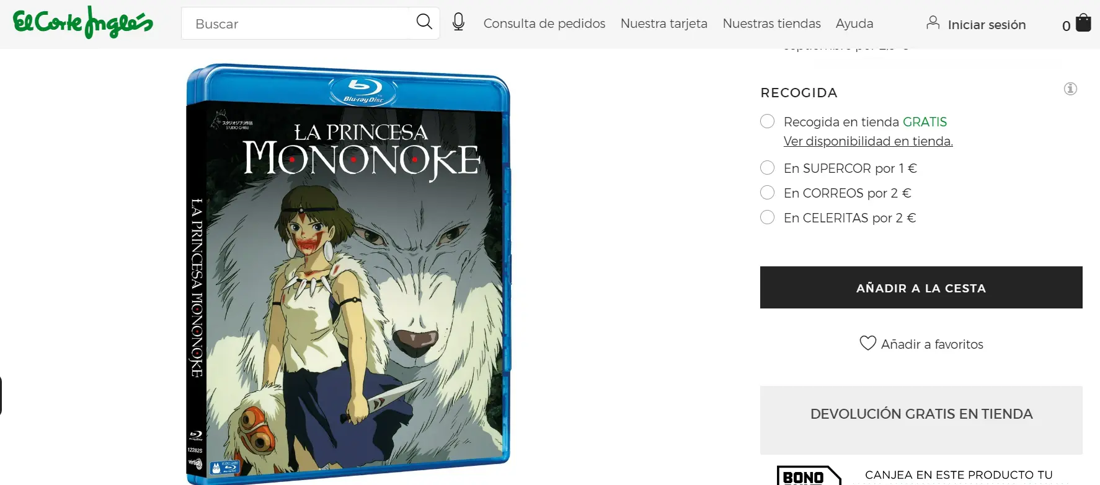The width and height of the screenshot is (1100, 485).
Task: Click the magnifying glass search icon
Action: 424,22
